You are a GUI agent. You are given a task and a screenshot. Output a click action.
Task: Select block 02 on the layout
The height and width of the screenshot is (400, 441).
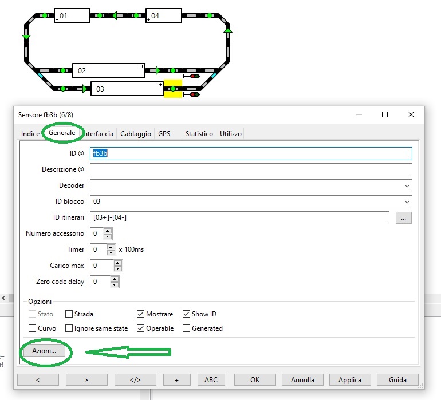tap(109, 70)
